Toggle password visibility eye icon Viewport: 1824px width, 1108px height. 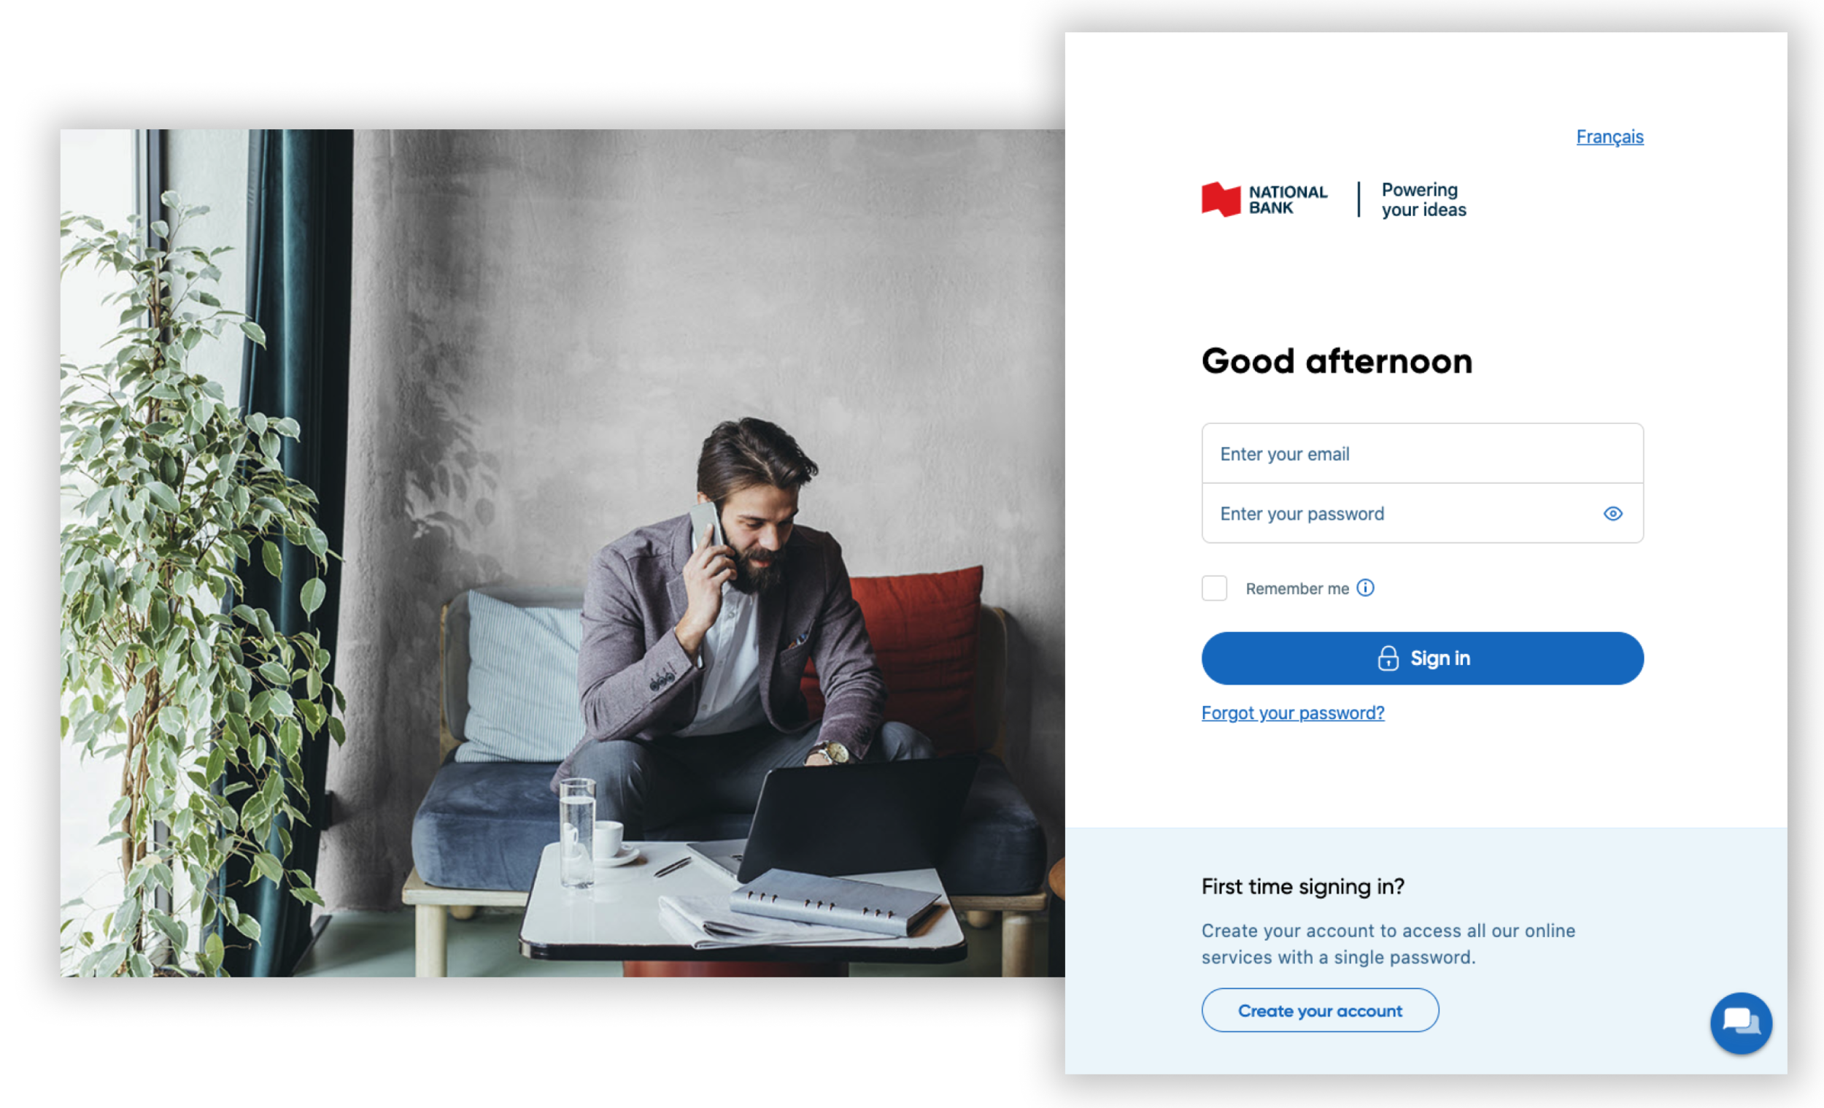pyautogui.click(x=1613, y=514)
